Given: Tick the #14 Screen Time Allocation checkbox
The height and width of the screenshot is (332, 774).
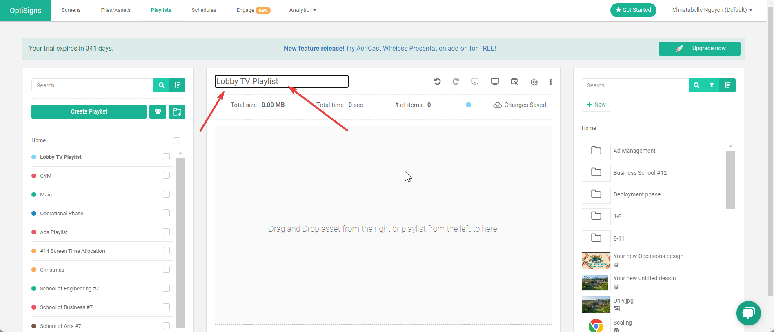Looking at the screenshot, I should pyautogui.click(x=166, y=251).
